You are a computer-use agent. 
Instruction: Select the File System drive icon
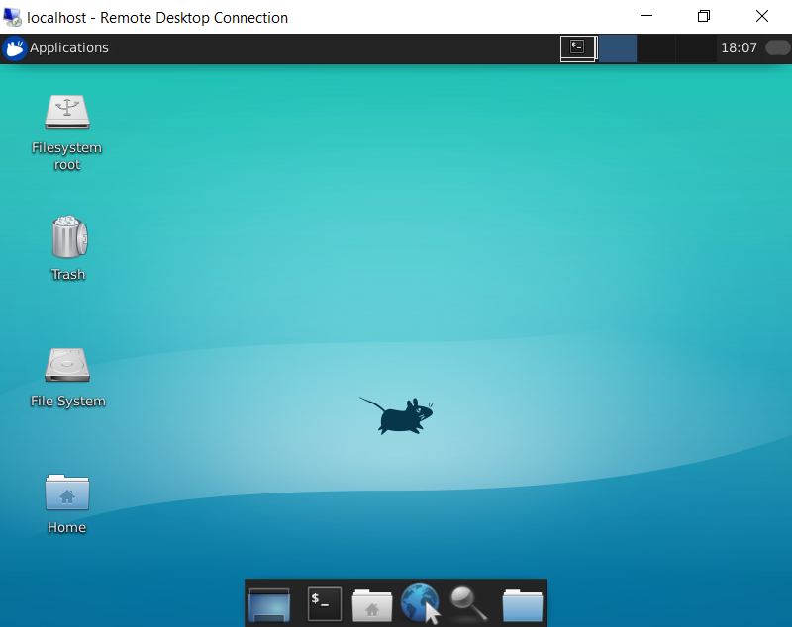(x=67, y=365)
